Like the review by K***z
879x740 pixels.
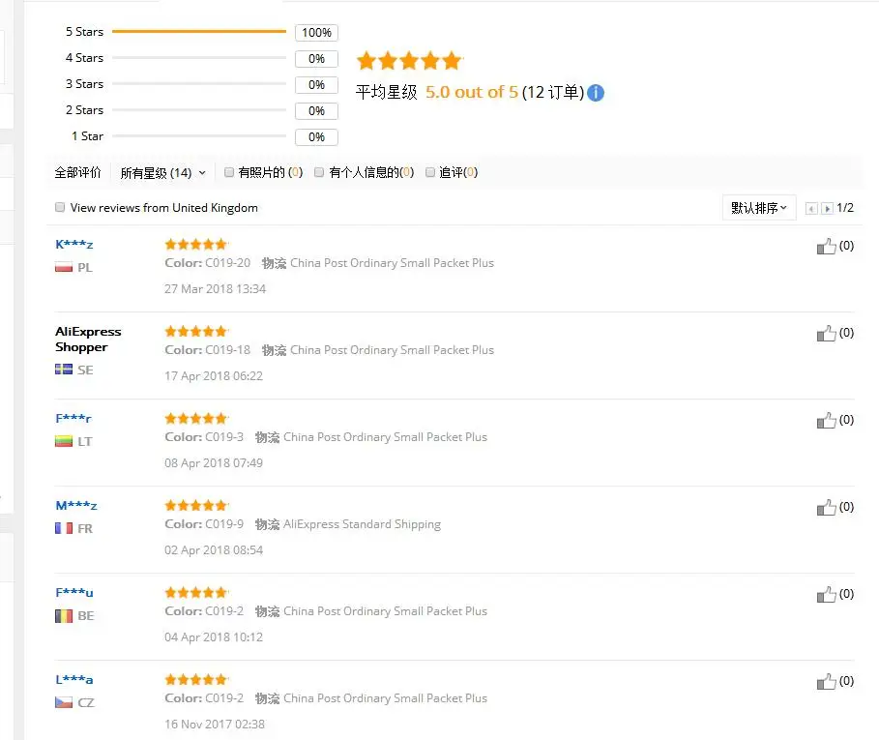827,246
